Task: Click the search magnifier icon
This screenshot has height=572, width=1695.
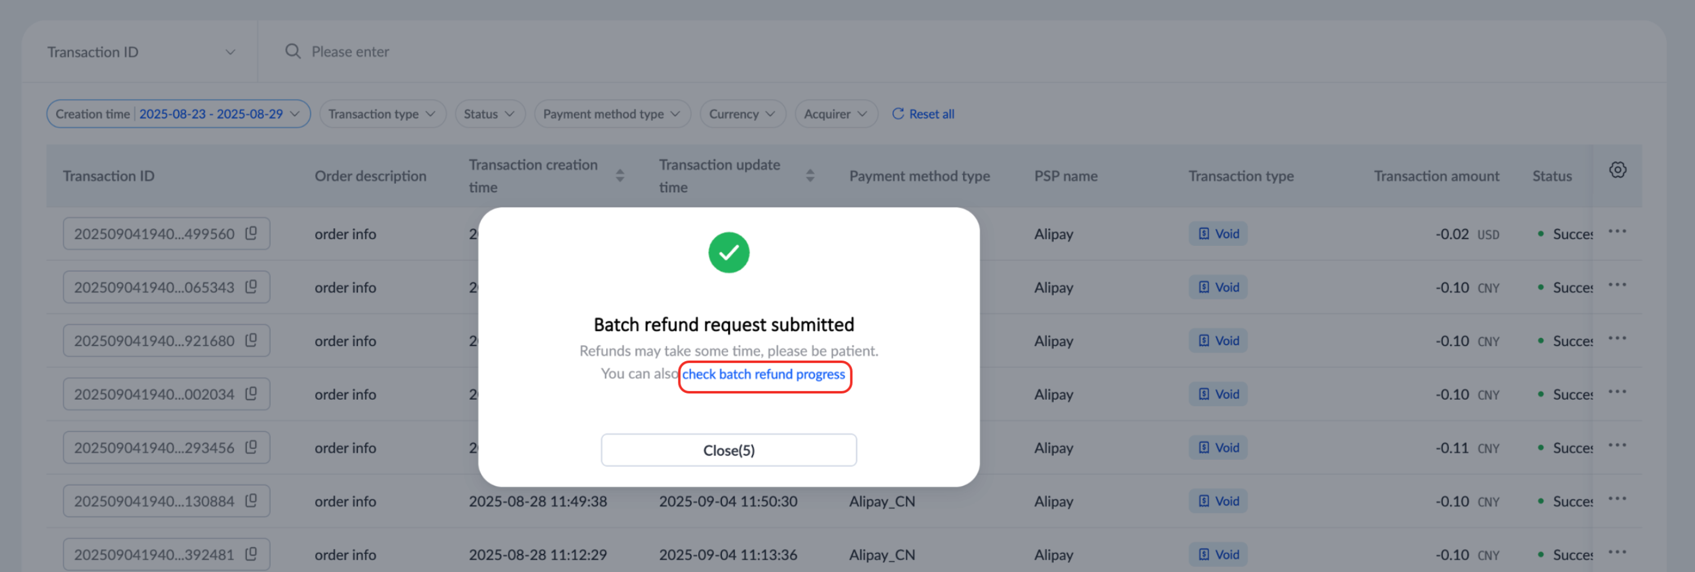Action: click(293, 51)
